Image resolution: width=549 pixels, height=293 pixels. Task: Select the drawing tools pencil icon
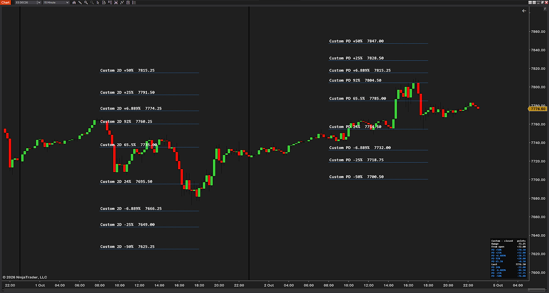click(x=80, y=2)
